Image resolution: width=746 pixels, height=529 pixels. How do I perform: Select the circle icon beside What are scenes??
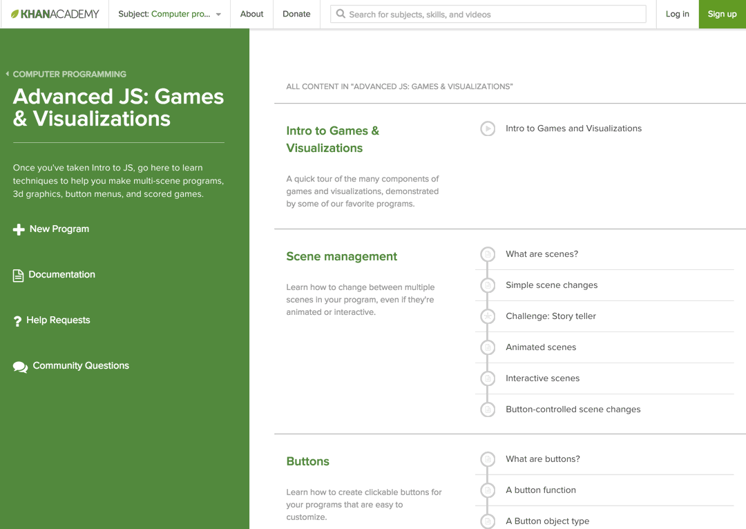tap(488, 254)
